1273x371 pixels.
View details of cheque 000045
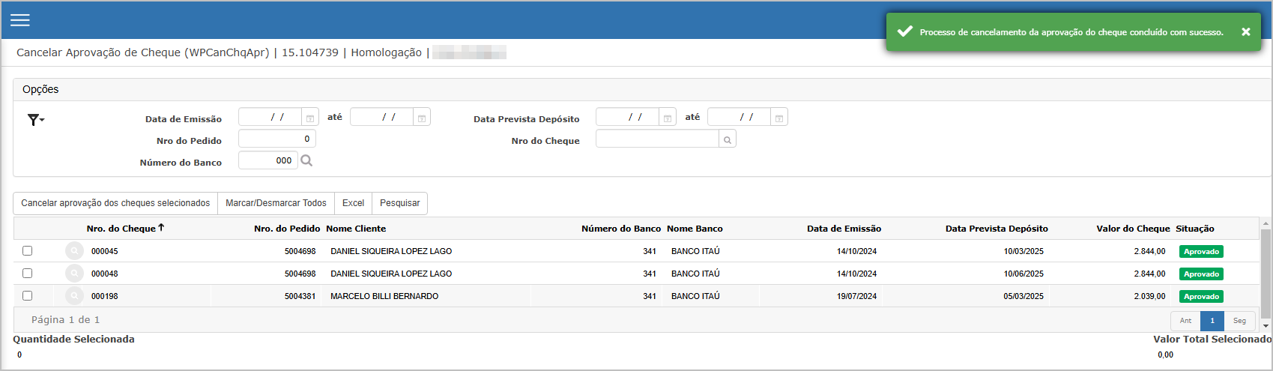(x=74, y=251)
